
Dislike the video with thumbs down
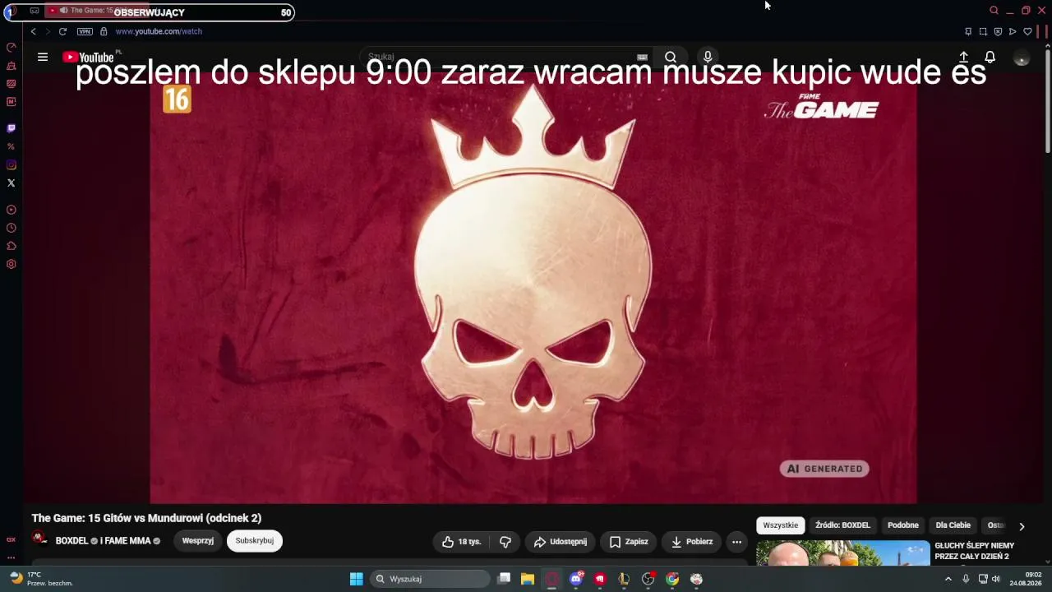point(505,542)
